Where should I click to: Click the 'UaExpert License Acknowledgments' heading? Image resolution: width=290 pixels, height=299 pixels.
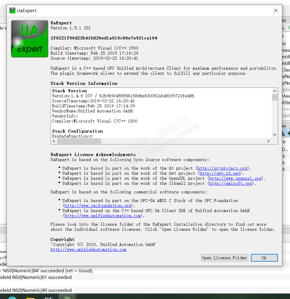(x=93, y=155)
